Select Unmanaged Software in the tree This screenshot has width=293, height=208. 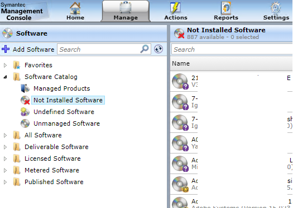pos(66,123)
